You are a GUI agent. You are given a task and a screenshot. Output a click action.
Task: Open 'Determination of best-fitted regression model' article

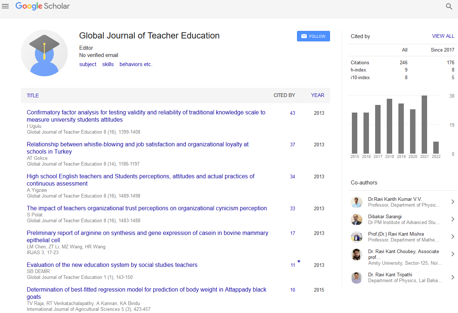pos(146,293)
